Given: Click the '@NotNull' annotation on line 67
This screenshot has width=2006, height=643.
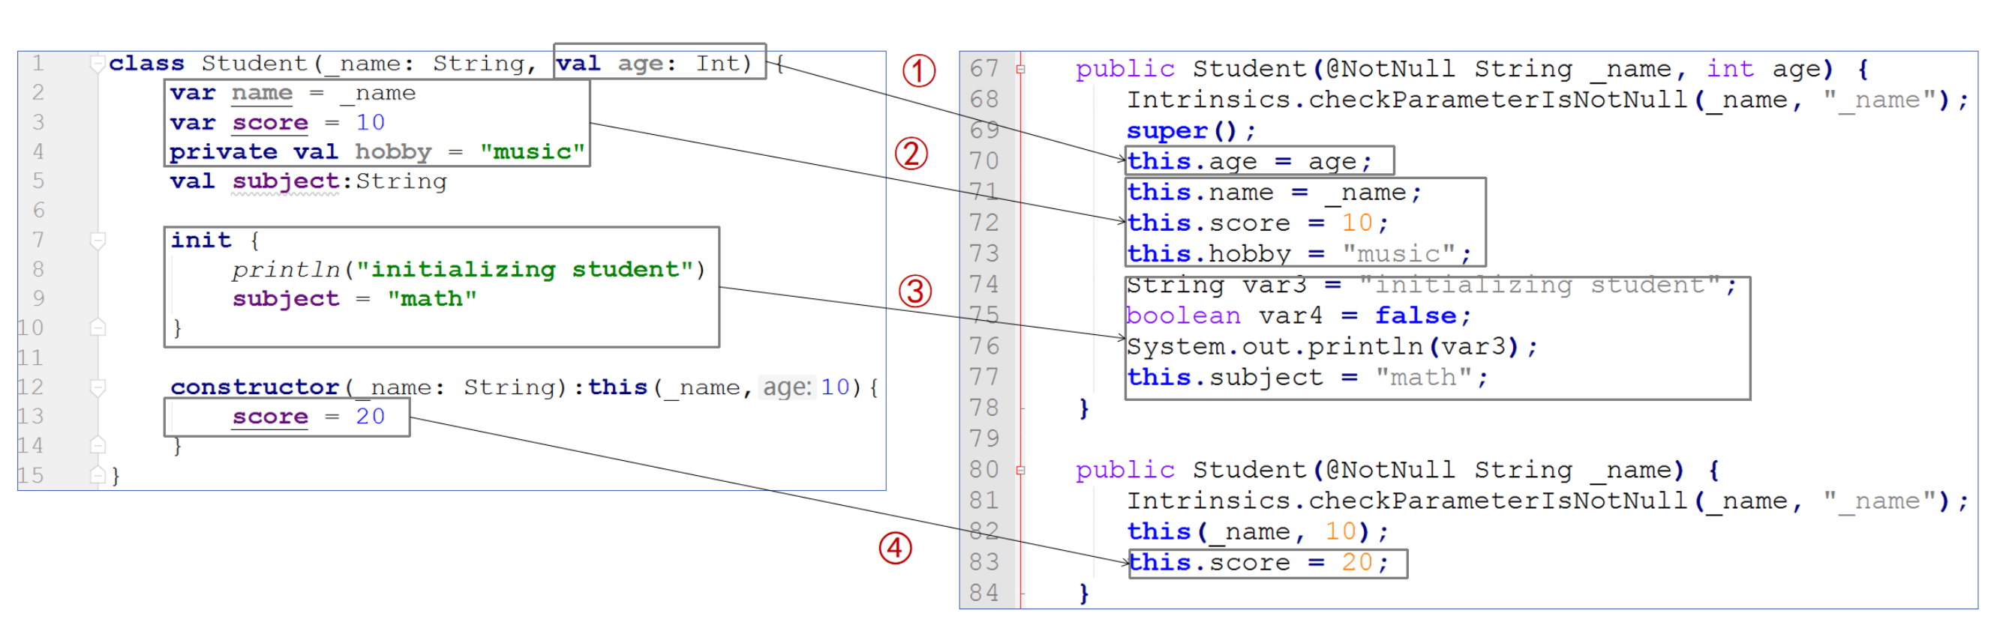Looking at the screenshot, I should coord(1390,69).
